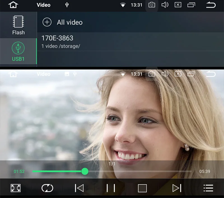Tap home icon on the video player overlay
The height and width of the screenshot is (198, 224).
click(13, 74)
